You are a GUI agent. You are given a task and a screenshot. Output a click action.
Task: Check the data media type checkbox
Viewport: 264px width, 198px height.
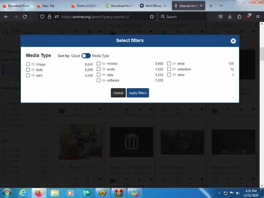99,75
